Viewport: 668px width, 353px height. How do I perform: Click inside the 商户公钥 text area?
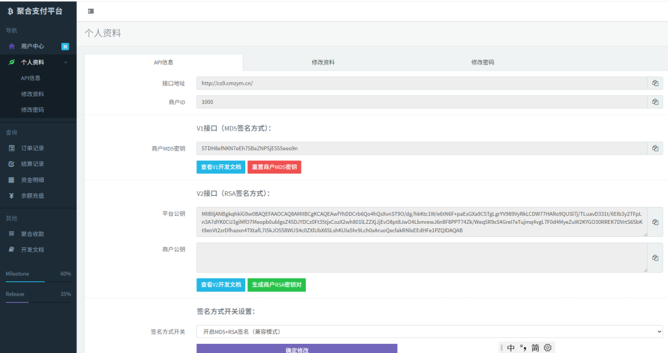tap(421, 258)
